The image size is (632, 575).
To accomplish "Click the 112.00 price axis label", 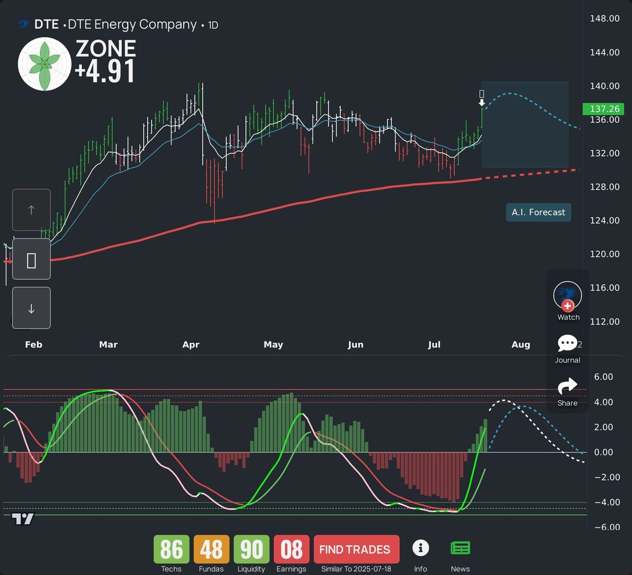I will [605, 322].
